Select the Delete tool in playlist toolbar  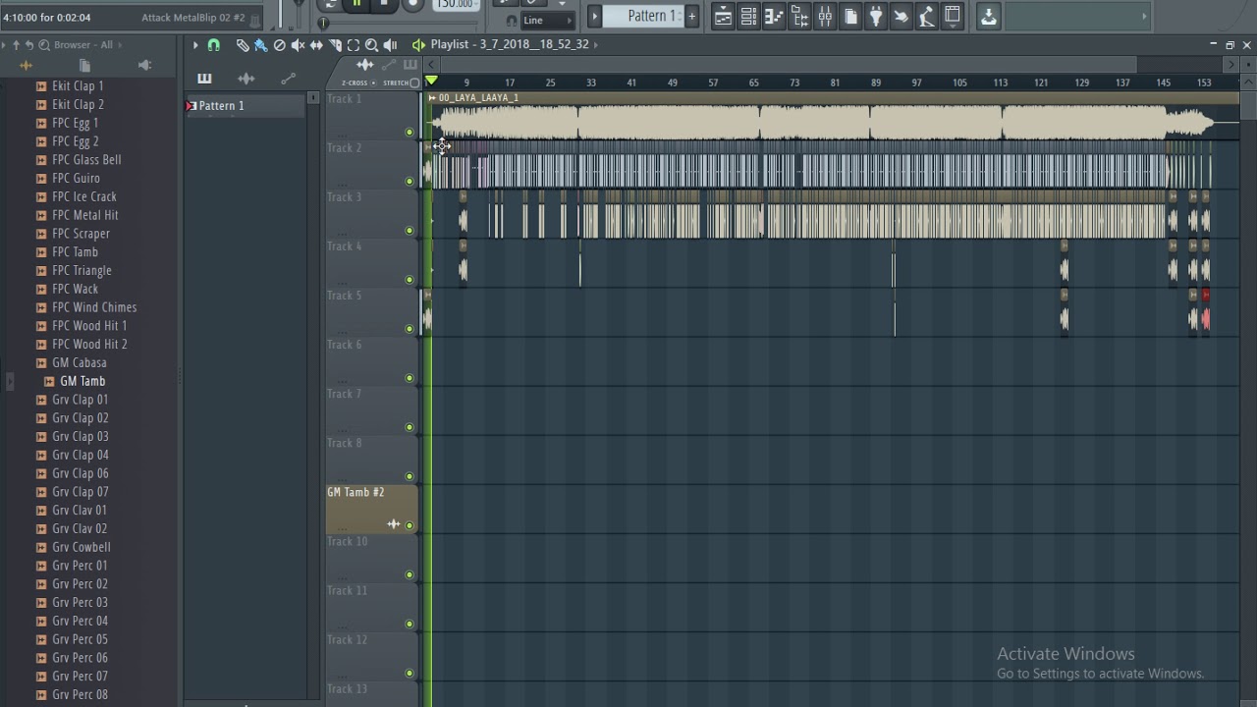(279, 44)
